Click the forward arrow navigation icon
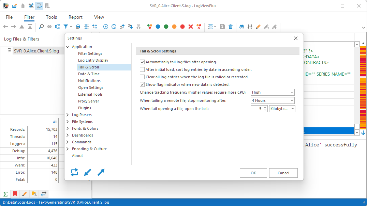The image size is (367, 206). tap(14, 27)
